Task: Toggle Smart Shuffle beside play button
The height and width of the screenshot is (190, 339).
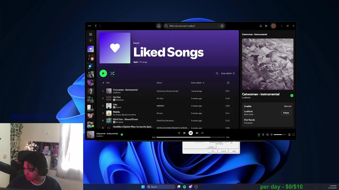Action: (112, 73)
